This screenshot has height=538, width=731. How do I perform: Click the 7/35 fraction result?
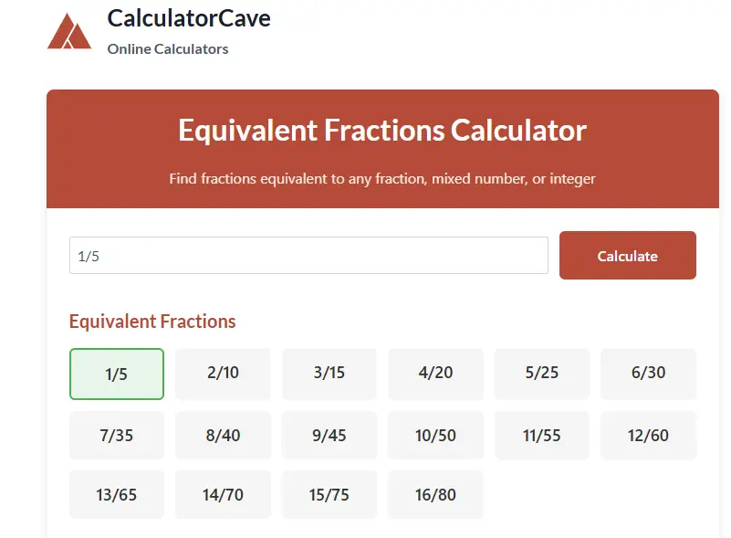(116, 435)
